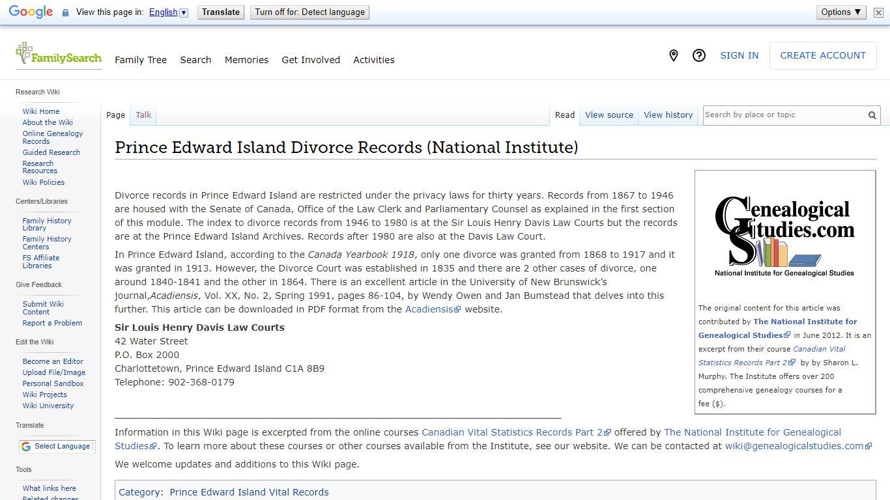
Task: Click the Google logo in translate bar
Action: point(31,12)
